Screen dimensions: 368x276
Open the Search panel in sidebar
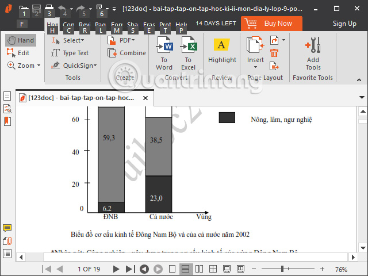coord(7,109)
